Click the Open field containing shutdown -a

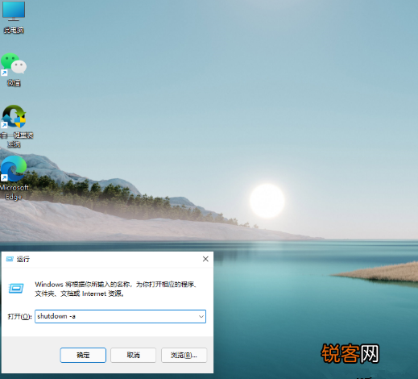coord(120,316)
